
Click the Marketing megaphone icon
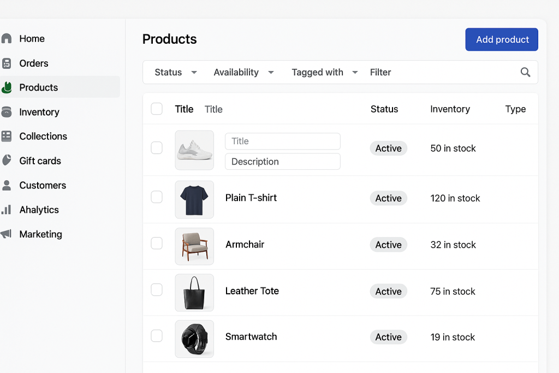(7, 234)
